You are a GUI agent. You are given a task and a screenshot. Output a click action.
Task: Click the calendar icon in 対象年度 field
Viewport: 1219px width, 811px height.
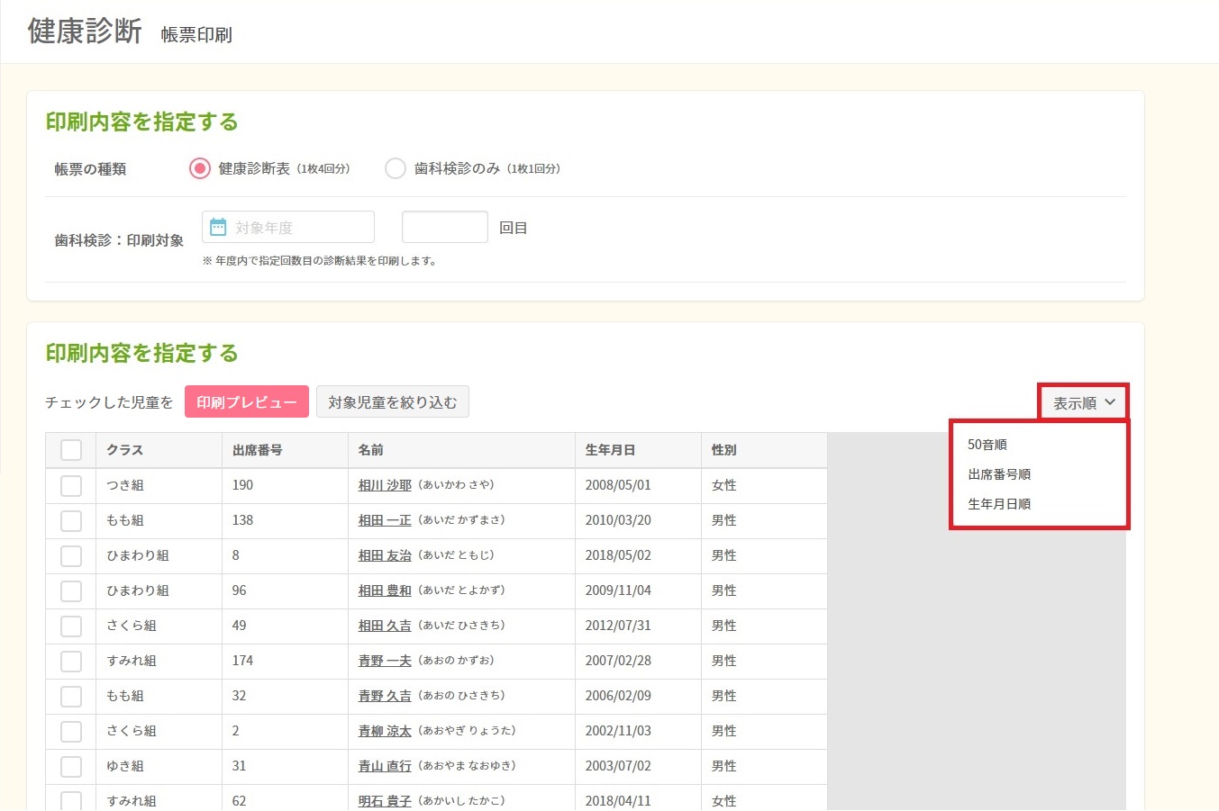(x=218, y=228)
